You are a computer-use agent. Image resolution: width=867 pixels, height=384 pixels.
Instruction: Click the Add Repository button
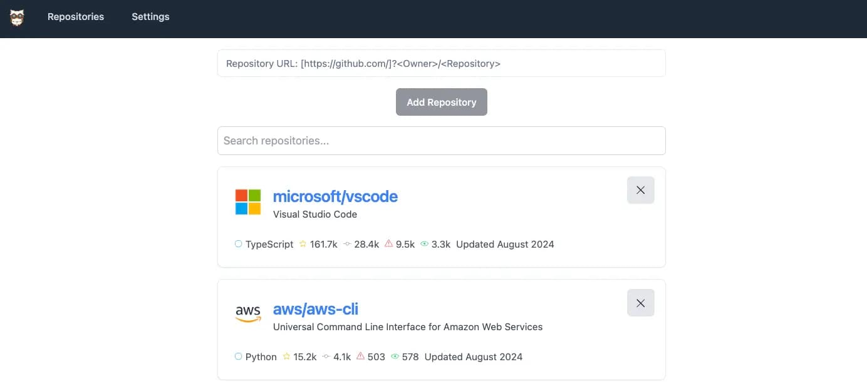441,102
